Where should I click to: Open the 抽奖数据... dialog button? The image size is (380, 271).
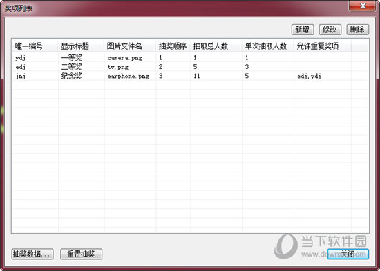[x=32, y=254]
